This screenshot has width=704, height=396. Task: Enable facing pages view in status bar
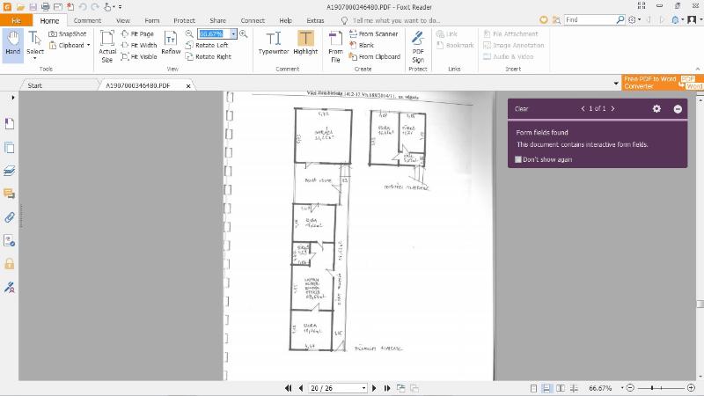pyautogui.click(x=561, y=388)
